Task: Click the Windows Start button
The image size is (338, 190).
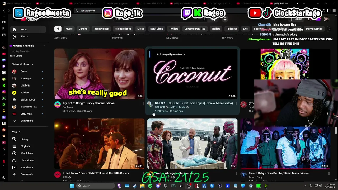Action: pos(72,186)
